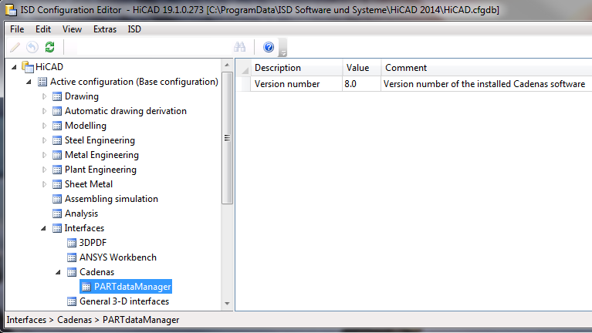Click the Plant Engineering table icon
The height and width of the screenshot is (333, 592).
tap(57, 170)
